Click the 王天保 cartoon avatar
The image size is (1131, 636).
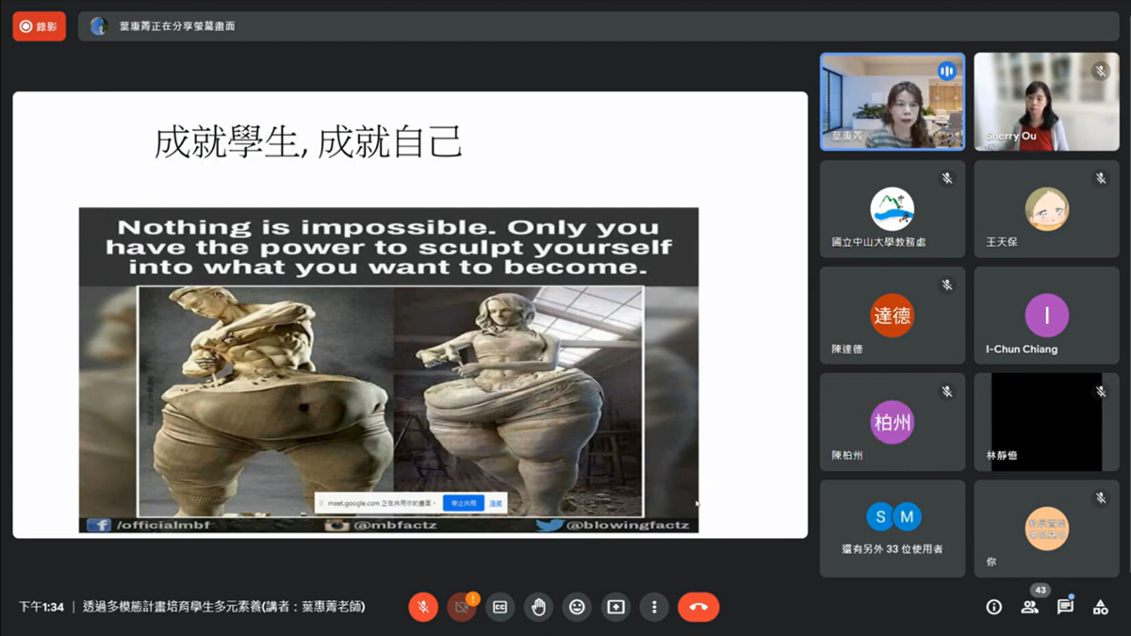1046,208
